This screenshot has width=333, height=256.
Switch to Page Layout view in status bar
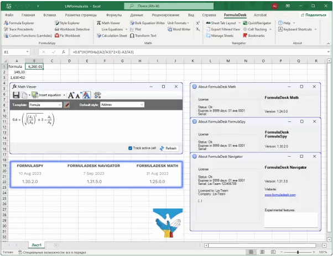[x=262, y=252]
